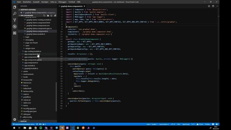
Task: Open the Manage settings gear
Action: coord(14,120)
